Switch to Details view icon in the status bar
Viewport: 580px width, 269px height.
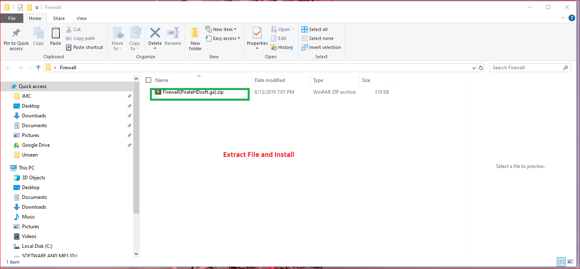pyautogui.click(x=561, y=262)
